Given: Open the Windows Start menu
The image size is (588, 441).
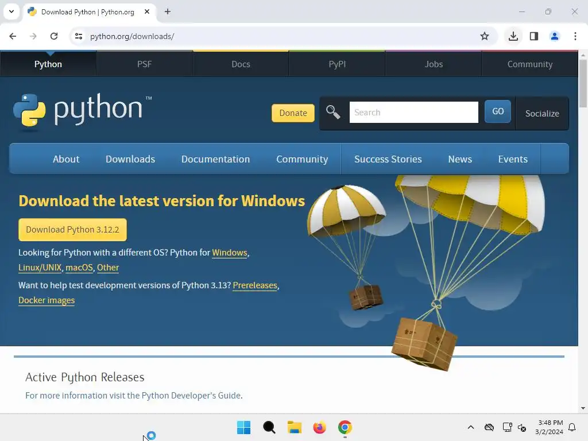Looking at the screenshot, I should 243,427.
